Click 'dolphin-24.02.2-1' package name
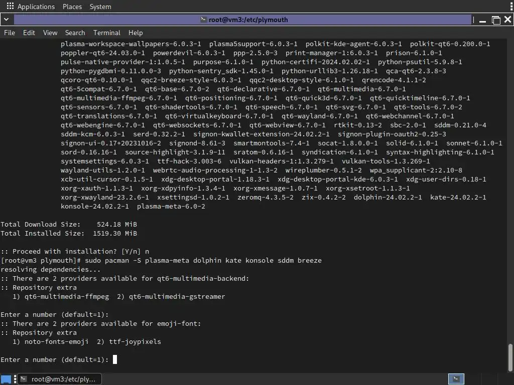The image size is (514, 385). pyautogui.click(x=388, y=198)
